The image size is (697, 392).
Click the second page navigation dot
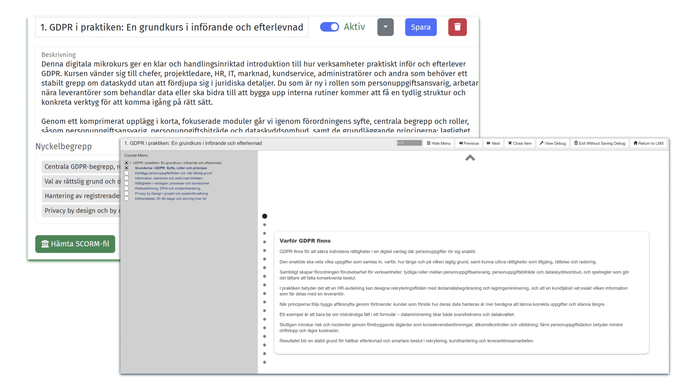pyautogui.click(x=264, y=225)
